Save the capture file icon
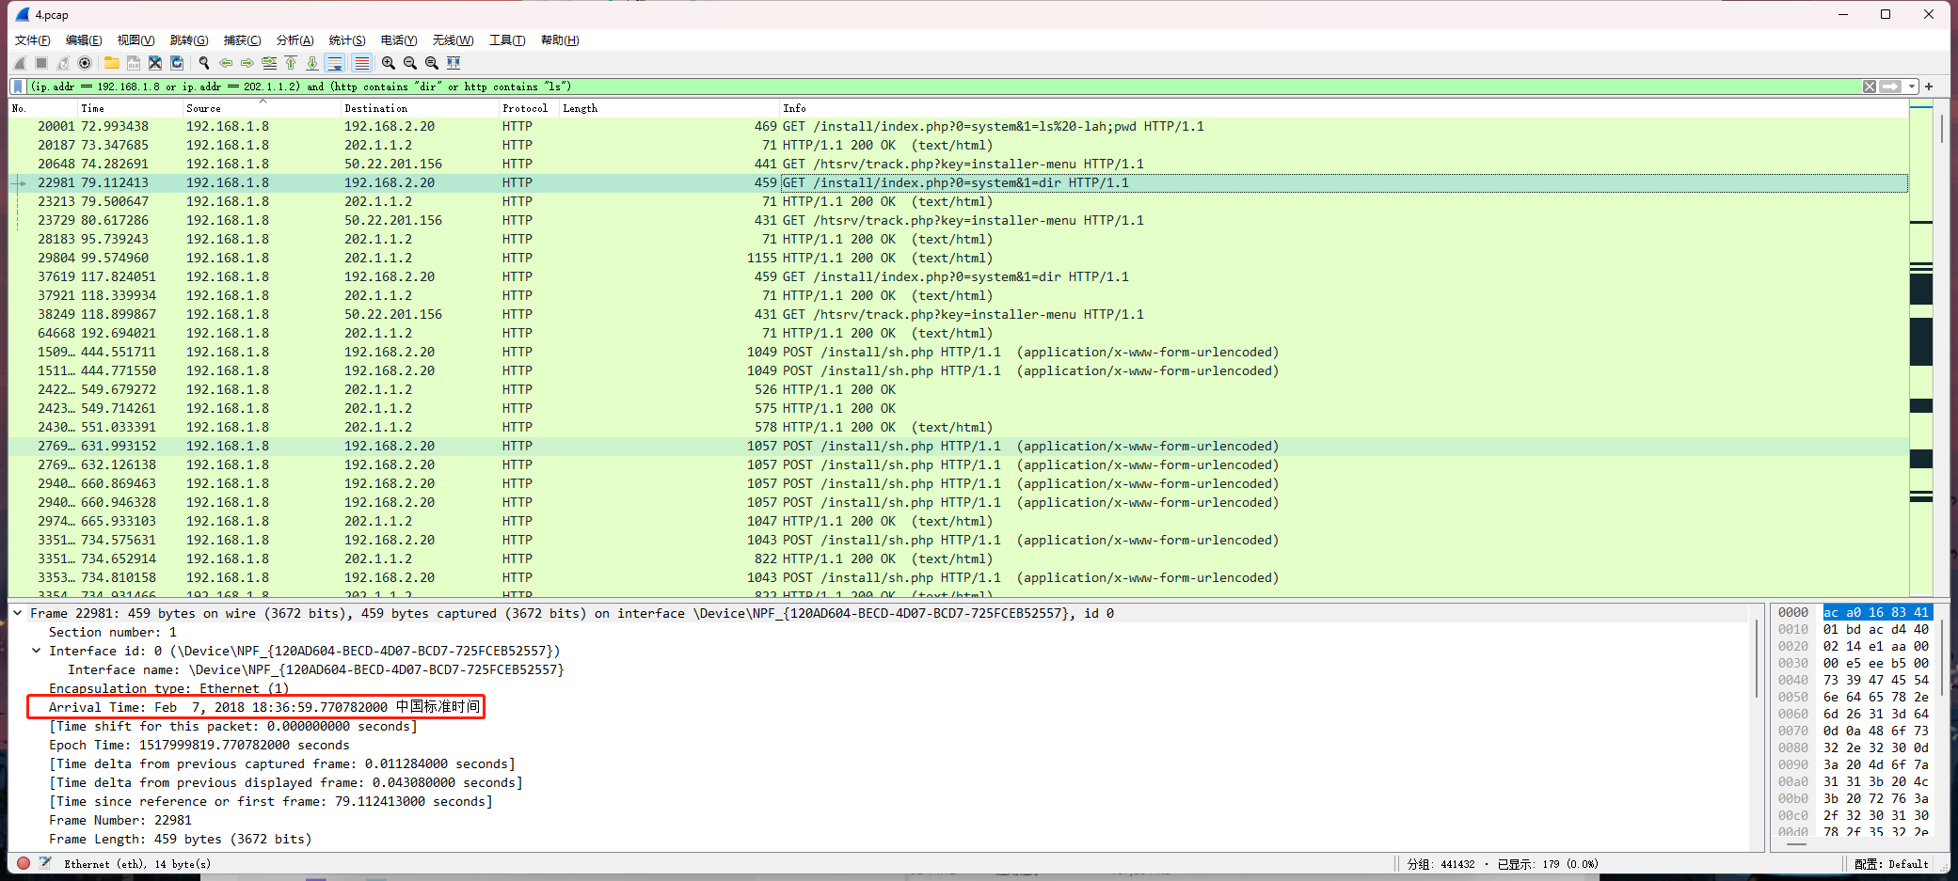The image size is (1958, 881). coord(134,63)
